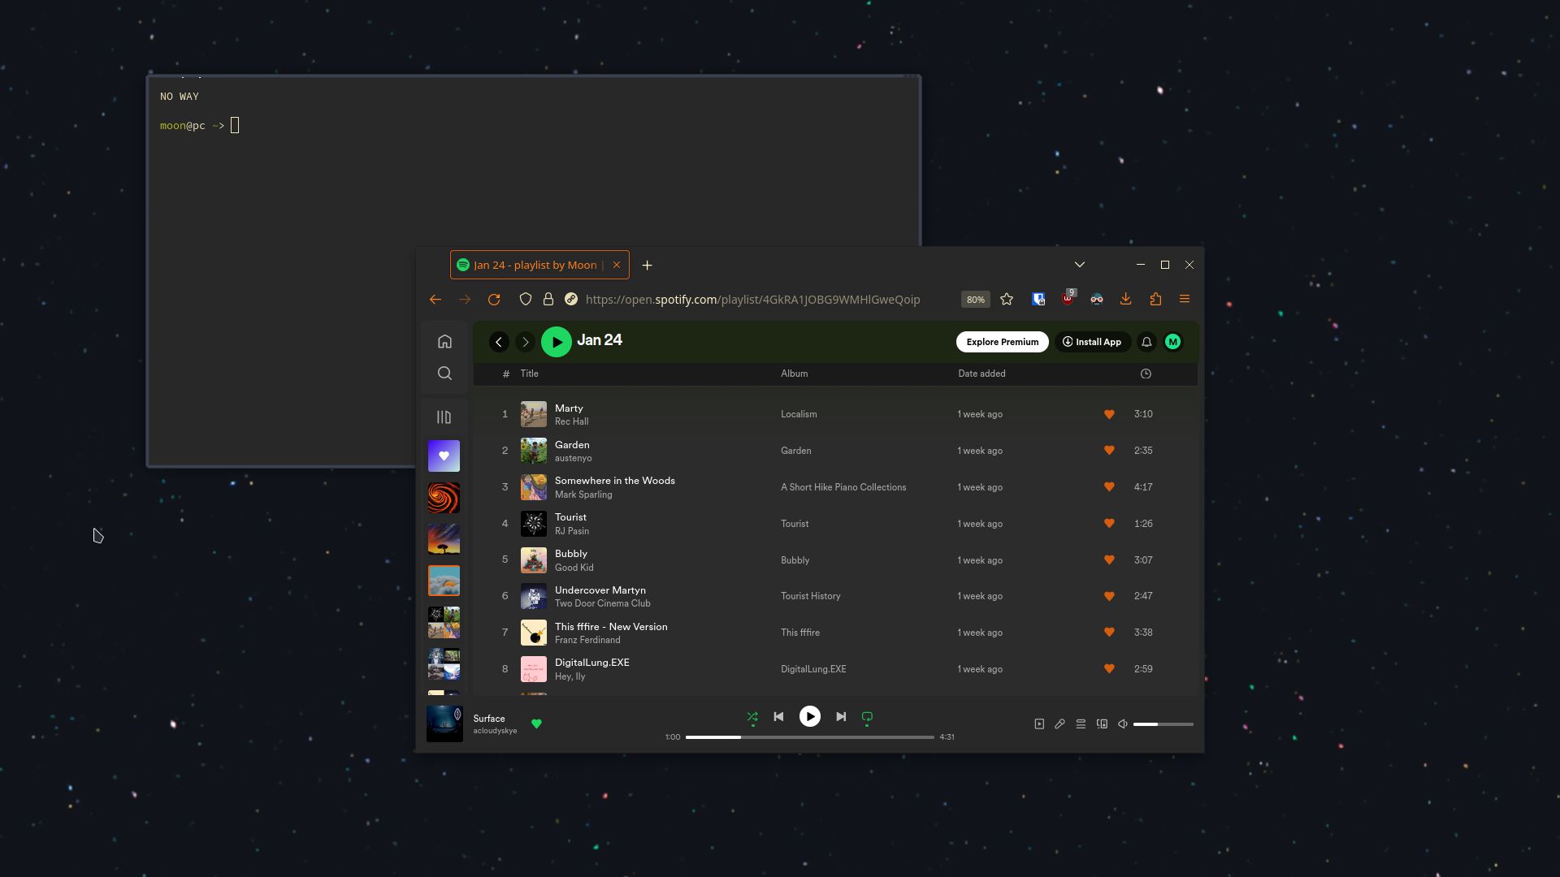Open acloudyskye artist link in player
The height and width of the screenshot is (877, 1560).
click(495, 731)
